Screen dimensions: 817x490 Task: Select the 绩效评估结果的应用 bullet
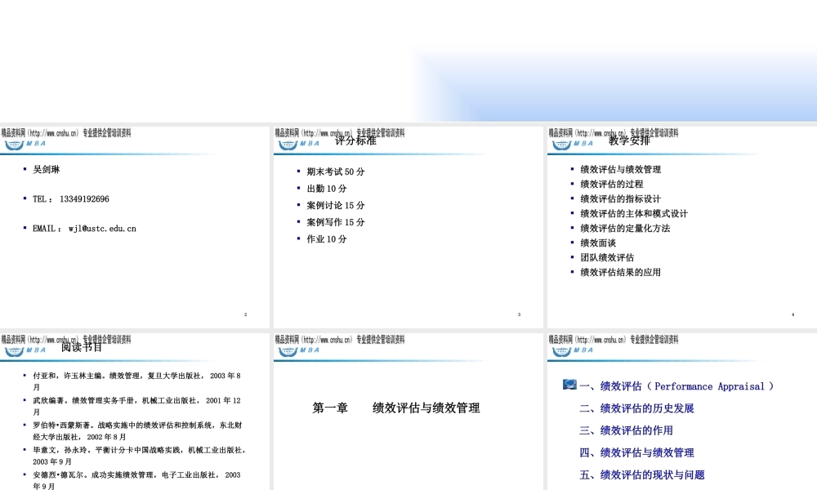[x=621, y=272]
